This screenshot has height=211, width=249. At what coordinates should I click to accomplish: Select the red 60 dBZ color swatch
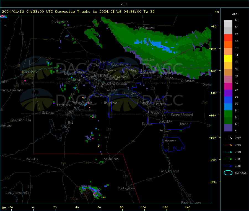(x=228, y=37)
